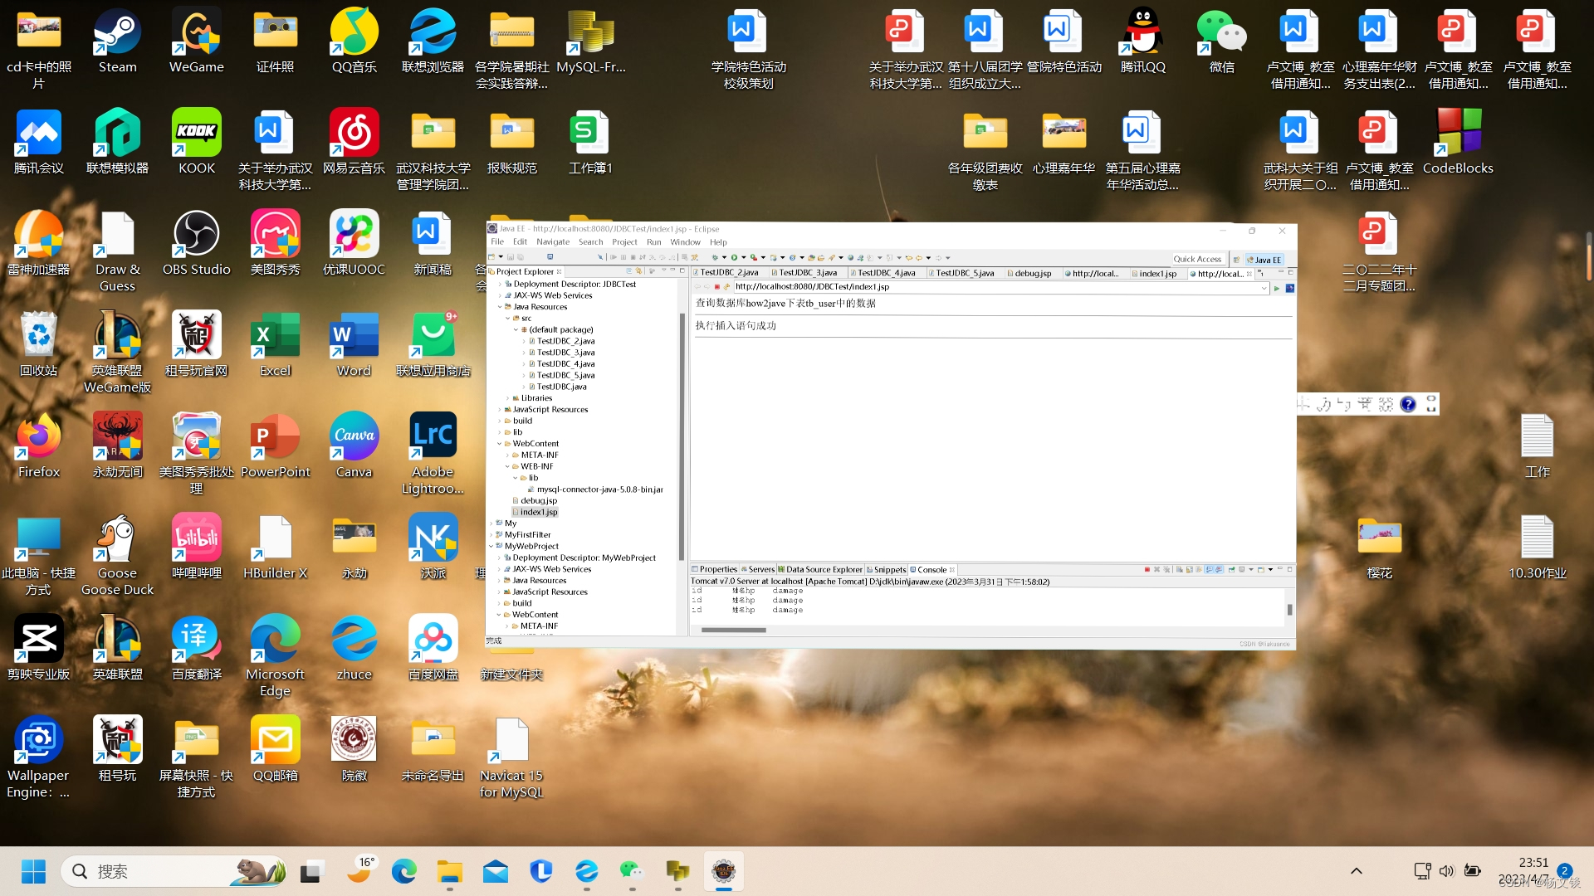Show hidden tray icons chevron
The image size is (1594, 896).
tap(1356, 871)
